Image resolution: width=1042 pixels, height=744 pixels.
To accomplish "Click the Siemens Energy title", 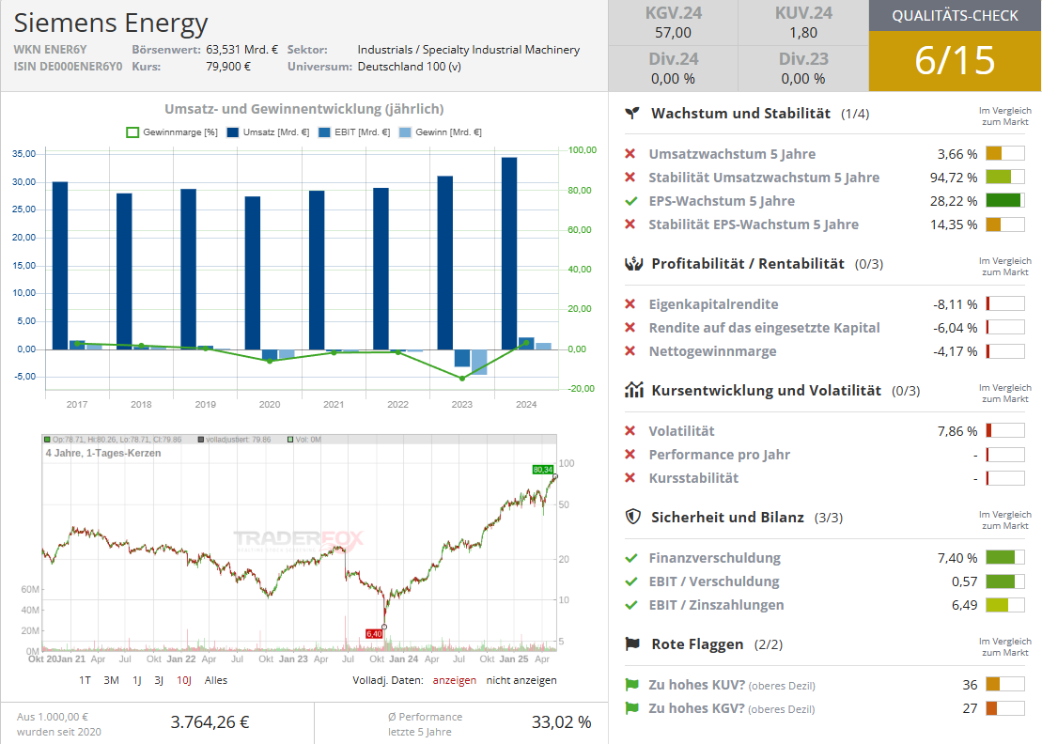I will click(x=111, y=23).
